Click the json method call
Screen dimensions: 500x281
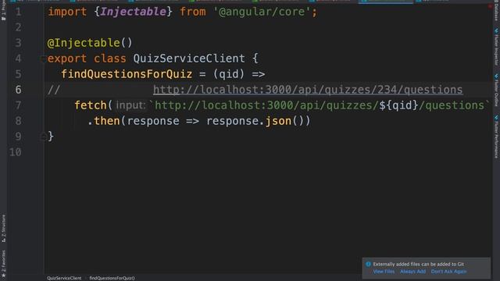click(278, 121)
